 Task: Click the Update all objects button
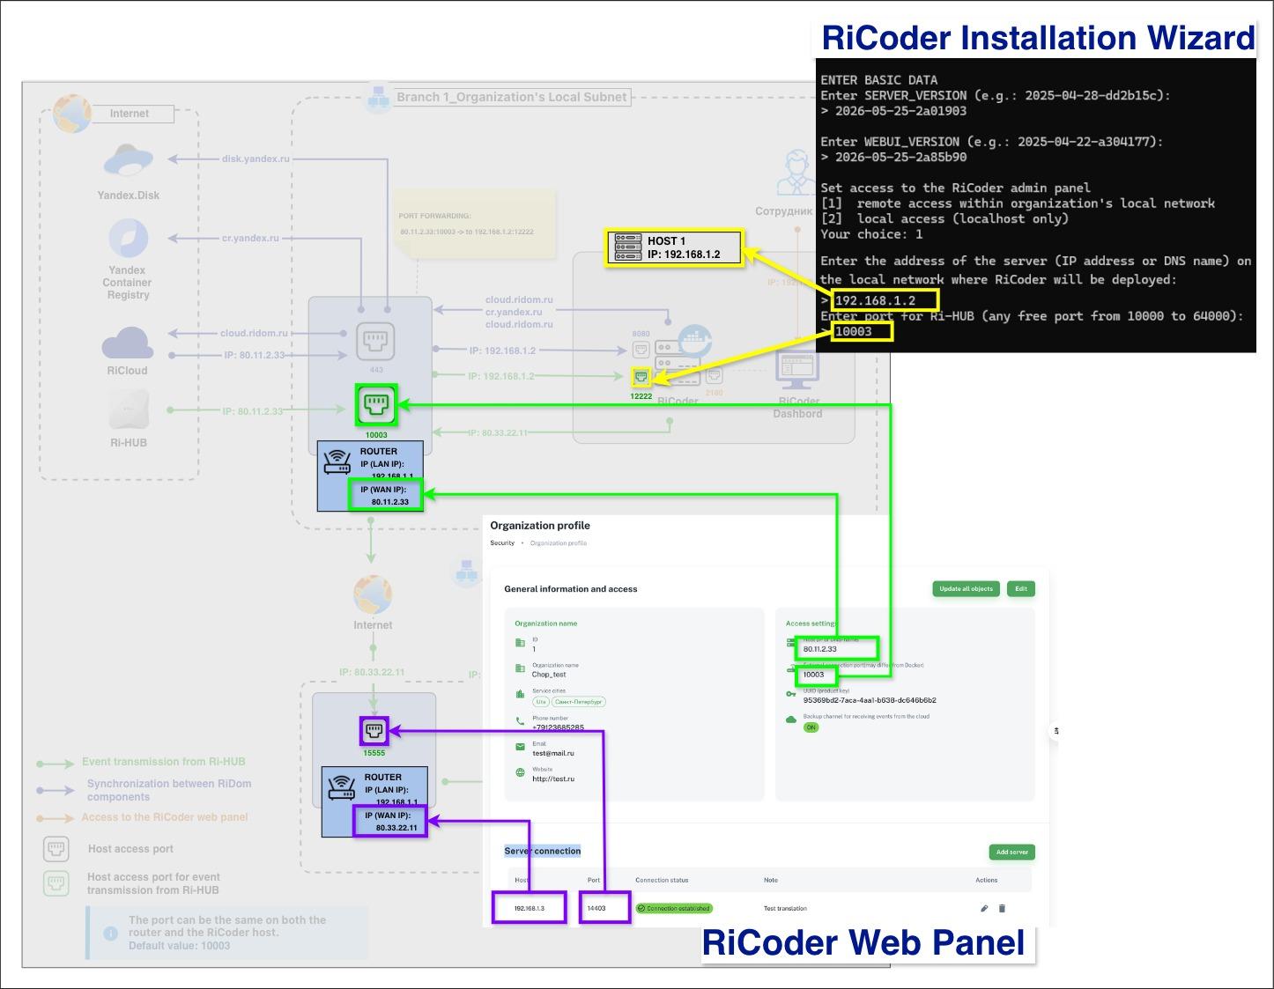pyautogui.click(x=966, y=588)
